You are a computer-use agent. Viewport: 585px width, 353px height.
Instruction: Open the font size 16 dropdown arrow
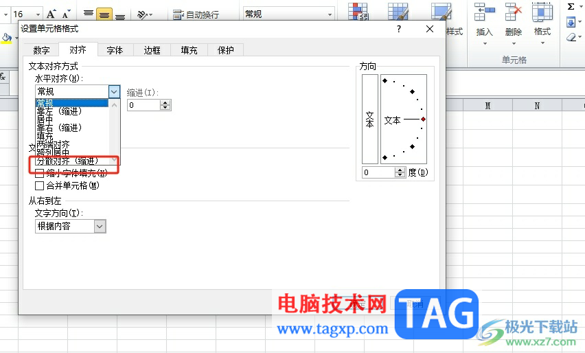[38, 14]
